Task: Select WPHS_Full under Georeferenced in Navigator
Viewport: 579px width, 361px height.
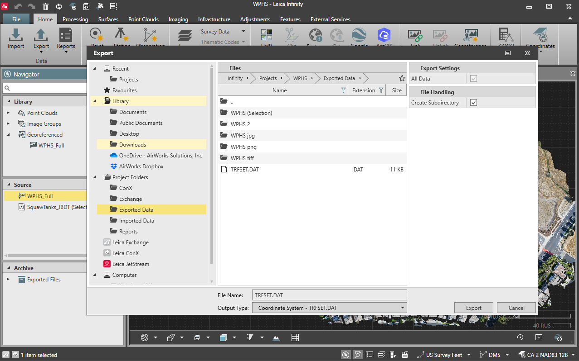Action: [x=51, y=146]
